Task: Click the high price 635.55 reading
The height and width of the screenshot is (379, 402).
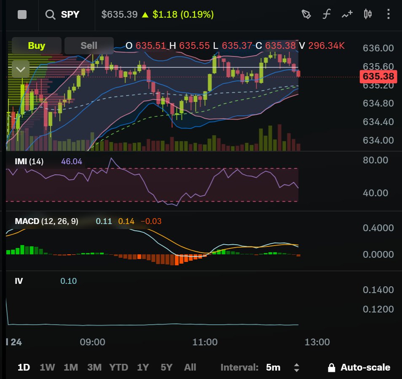Action: tap(194, 45)
